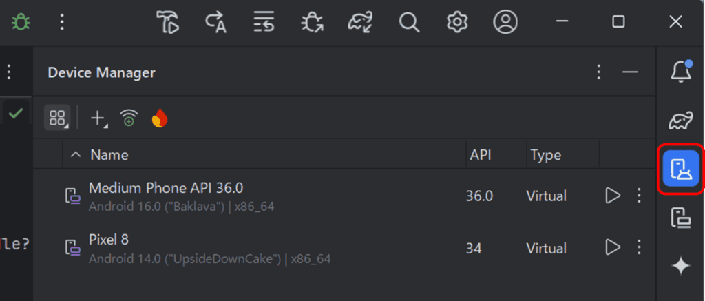
Task: Toggle the device grouping view button
Action: point(57,118)
